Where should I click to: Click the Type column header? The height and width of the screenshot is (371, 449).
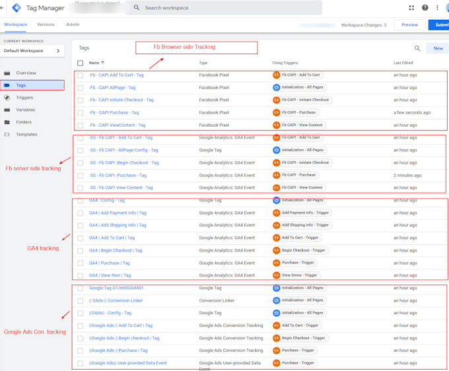tap(203, 63)
